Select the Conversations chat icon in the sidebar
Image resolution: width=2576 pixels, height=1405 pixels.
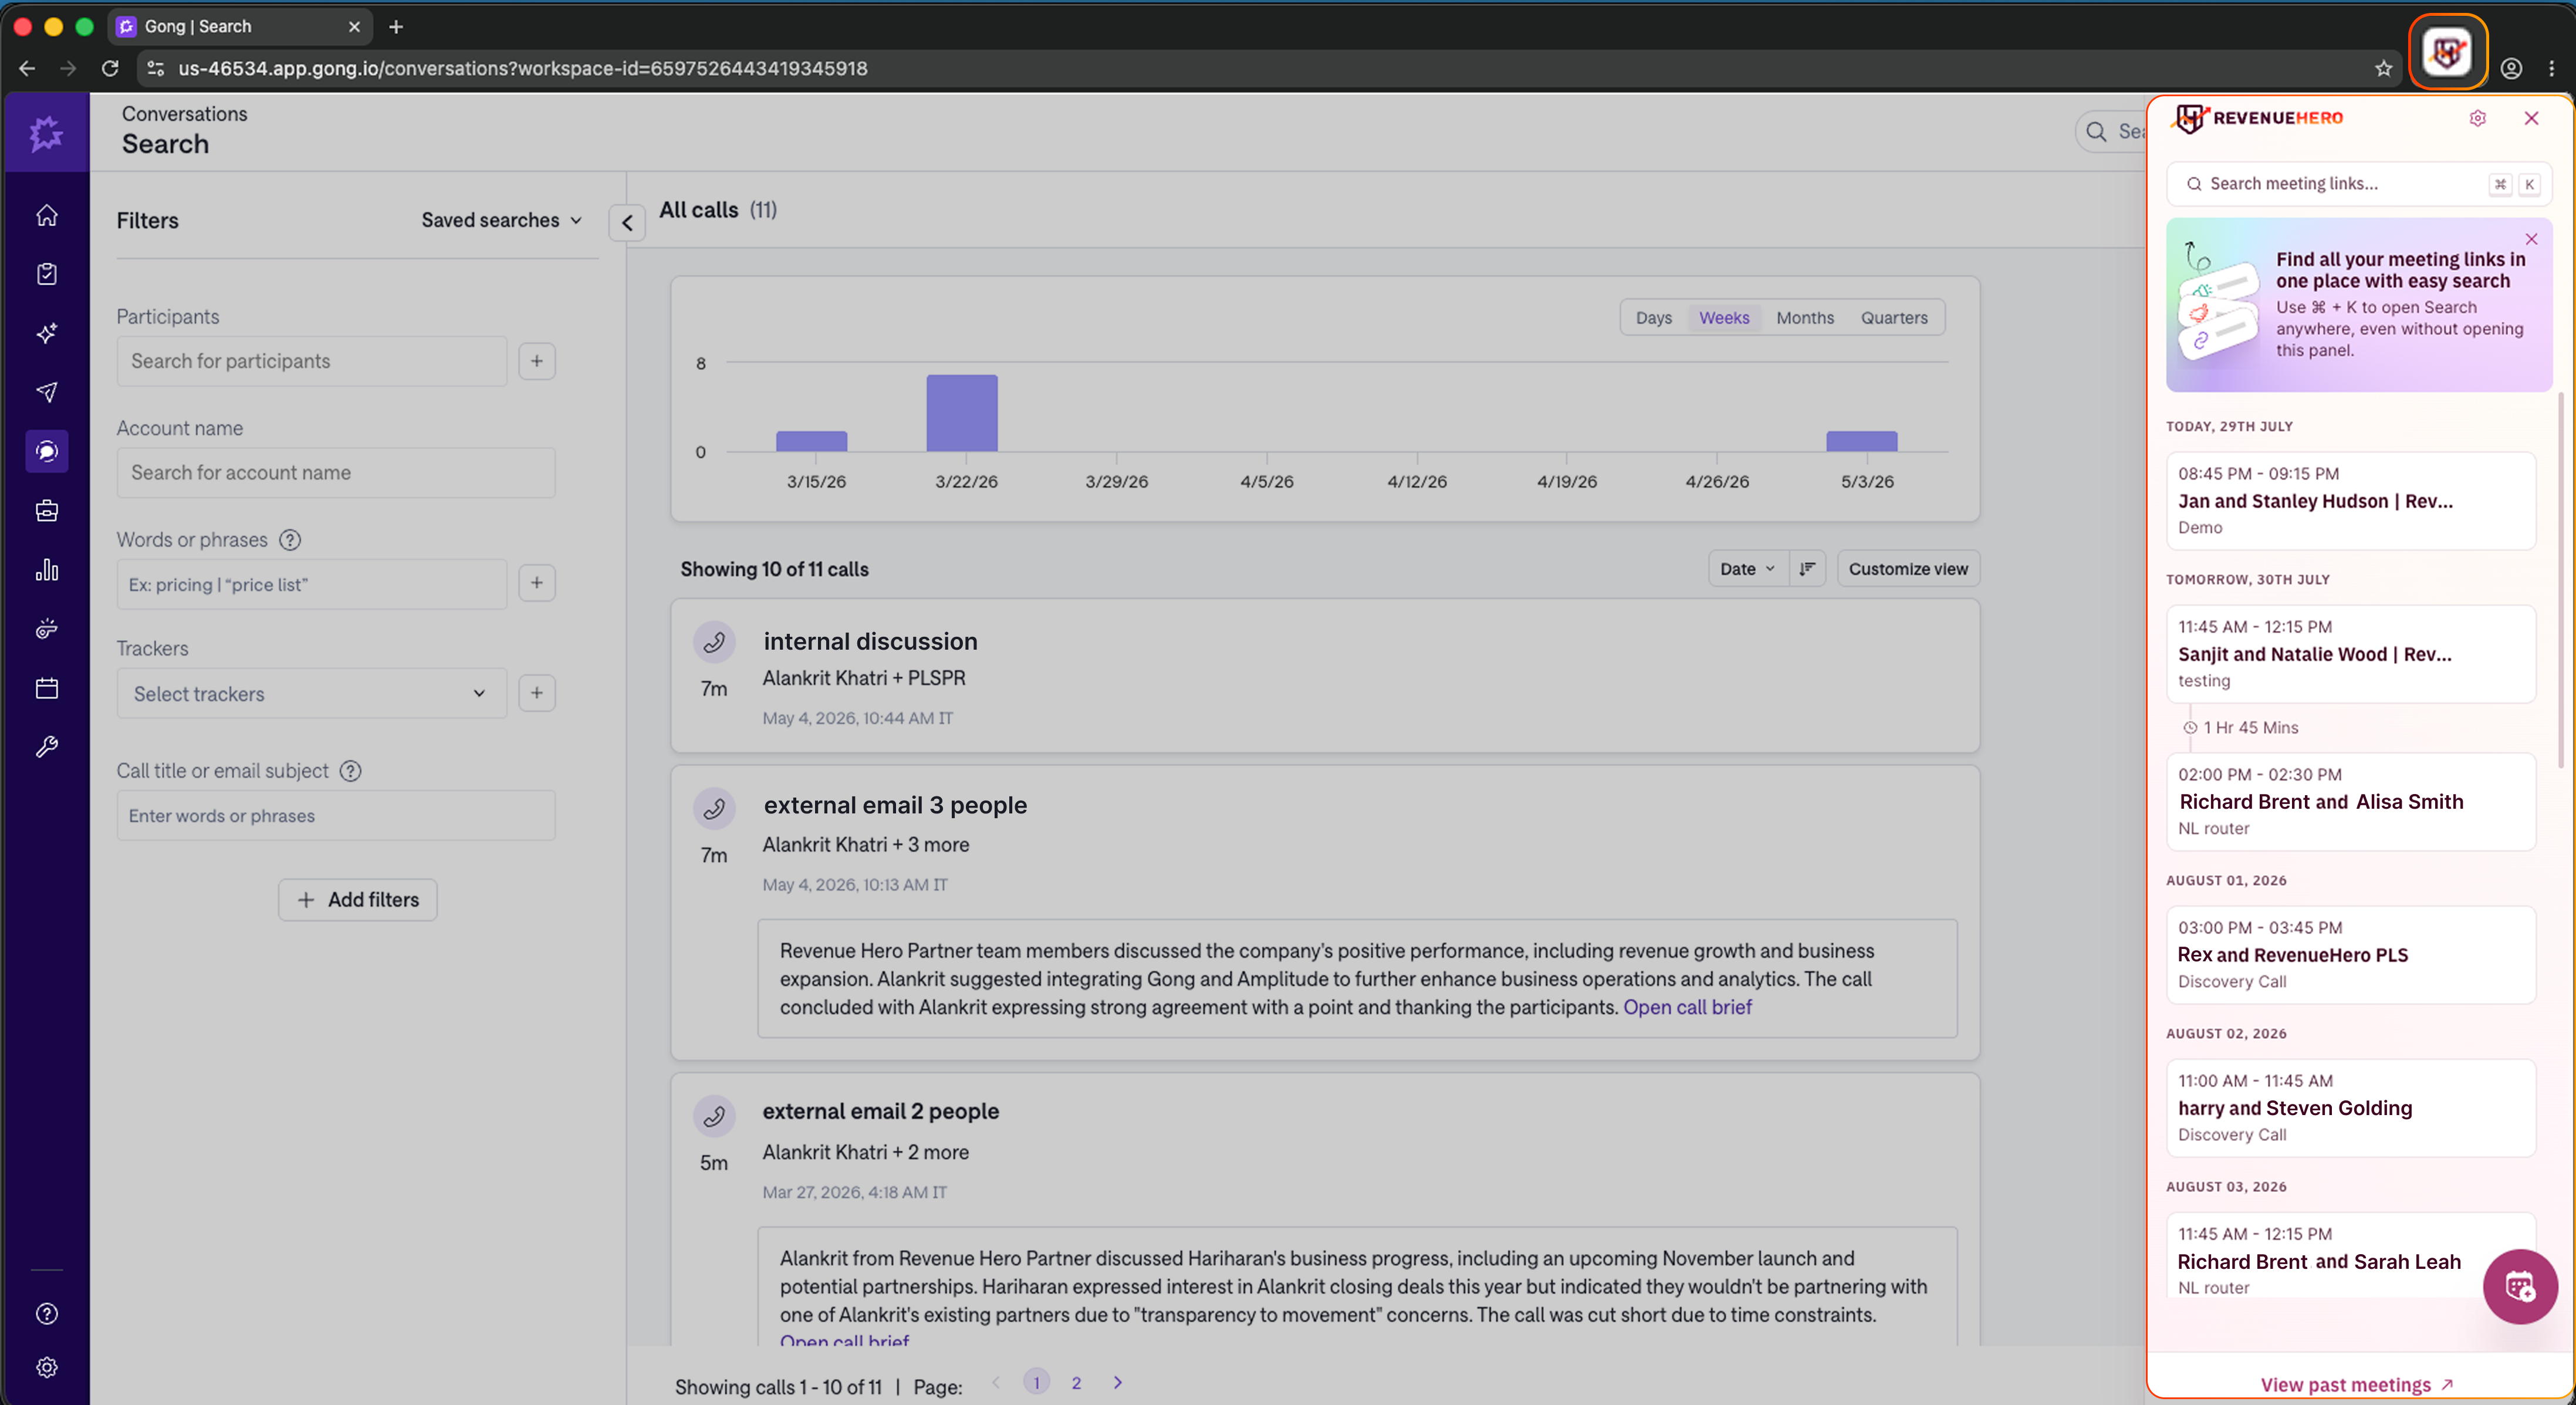[x=46, y=451]
